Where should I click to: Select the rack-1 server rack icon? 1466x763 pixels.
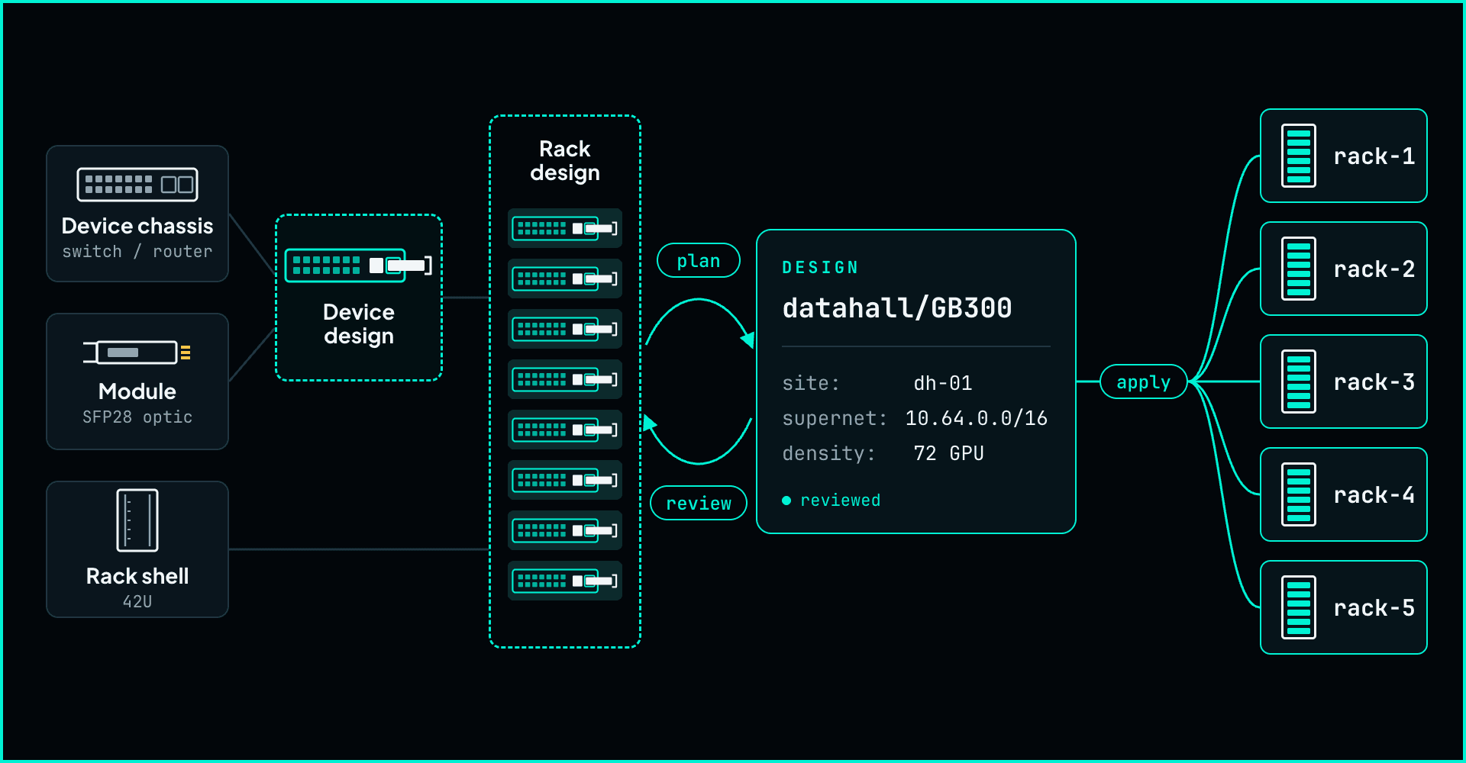point(1299,156)
